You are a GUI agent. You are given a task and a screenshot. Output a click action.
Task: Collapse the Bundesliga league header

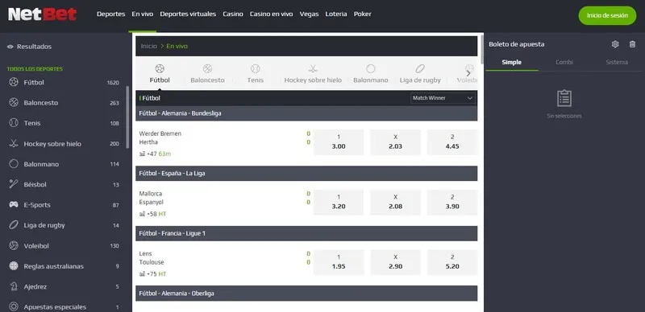(x=306, y=113)
